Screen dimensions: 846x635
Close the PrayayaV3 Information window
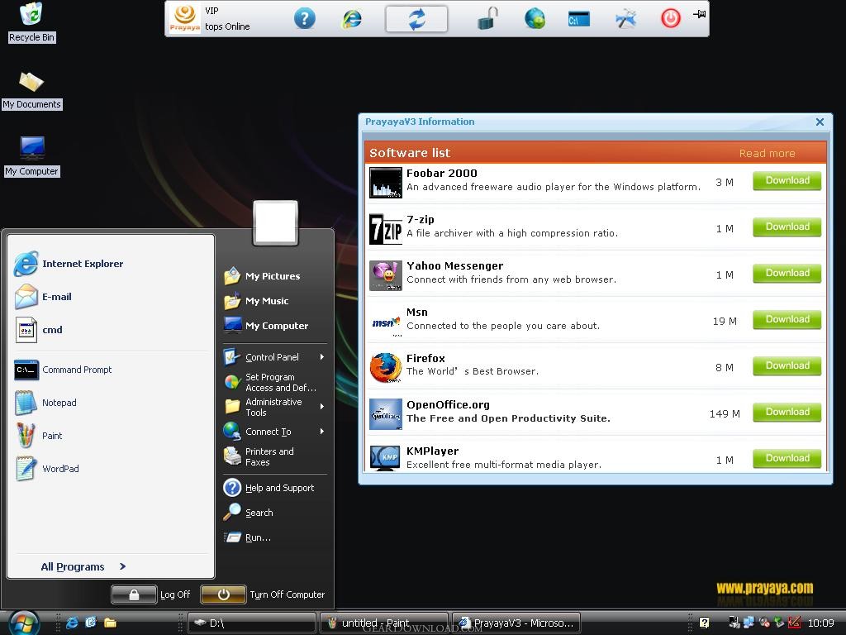pos(820,122)
